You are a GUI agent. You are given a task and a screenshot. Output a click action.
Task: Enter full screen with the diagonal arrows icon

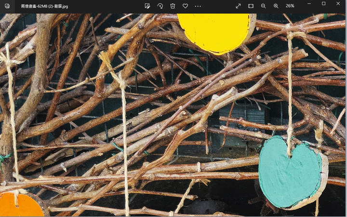point(238,6)
